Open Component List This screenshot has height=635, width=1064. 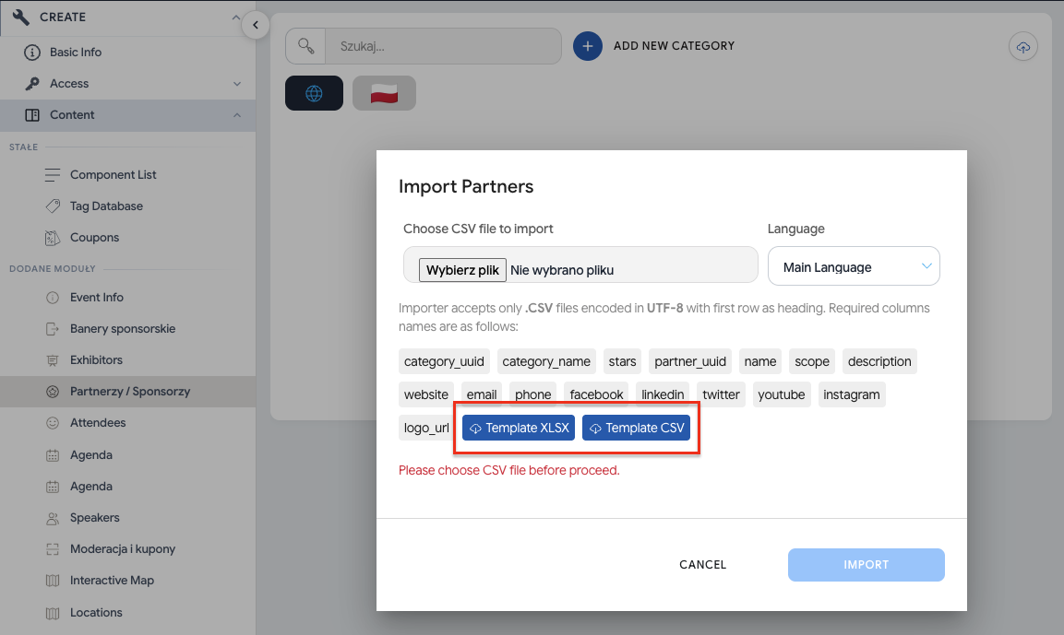click(x=113, y=175)
